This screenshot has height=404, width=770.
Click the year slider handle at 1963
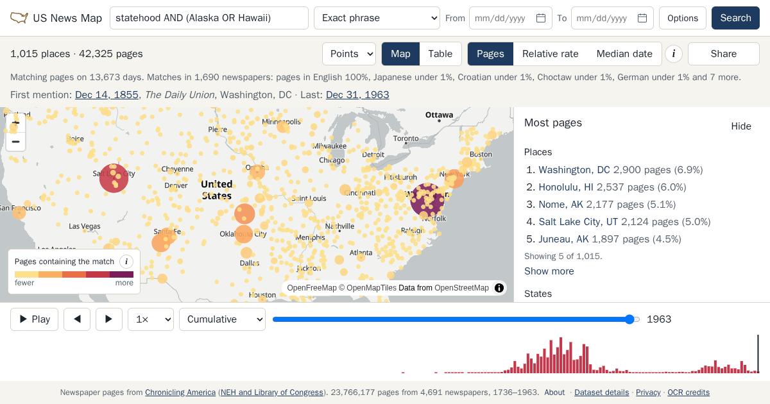pos(630,319)
